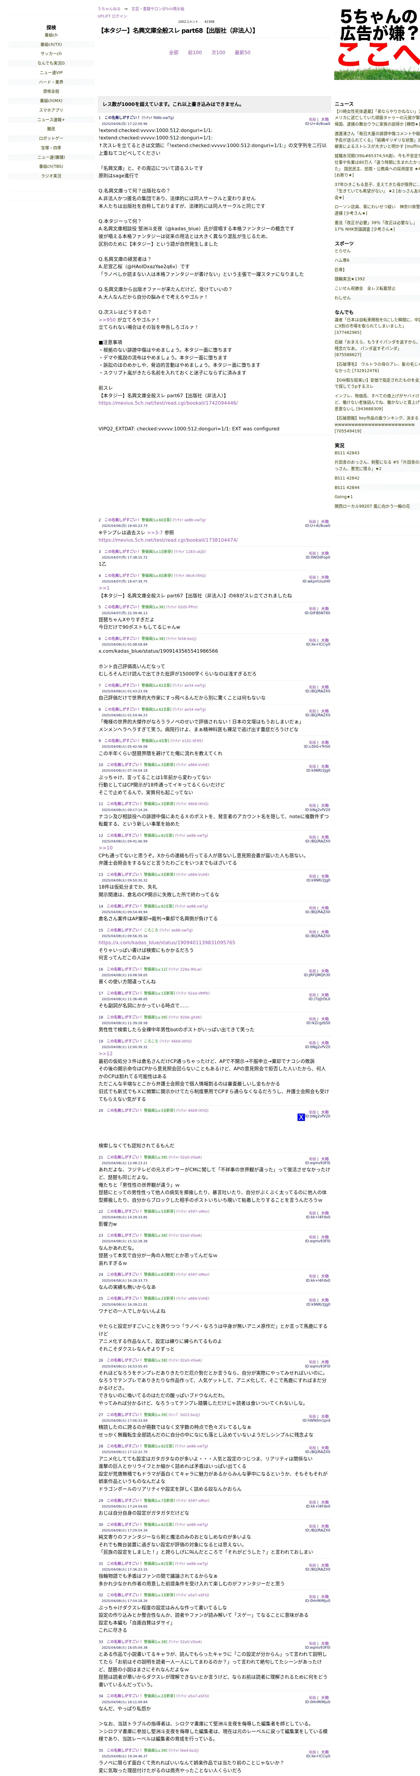Open 番組ch in the left sidebar
Viewport: 420px width, 1776px height.
51,35
